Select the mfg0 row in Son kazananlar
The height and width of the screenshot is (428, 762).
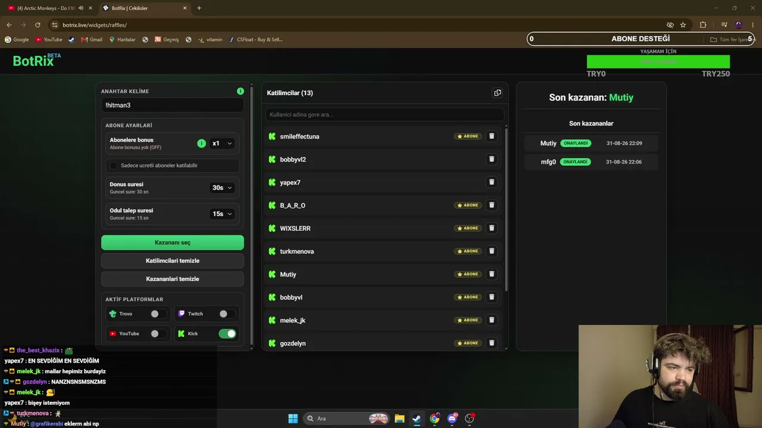click(591, 162)
